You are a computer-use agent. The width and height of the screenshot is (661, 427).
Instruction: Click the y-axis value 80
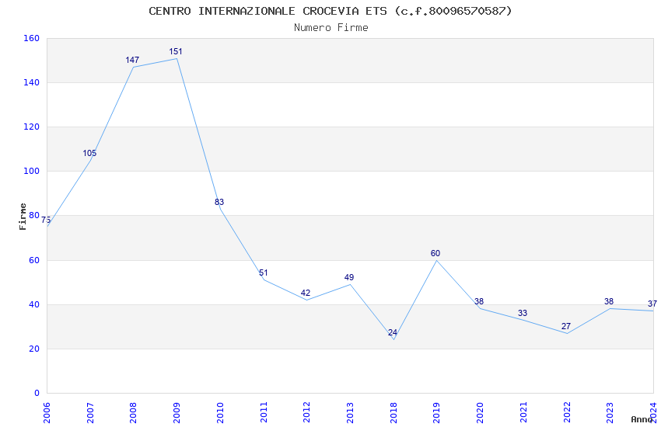(34, 215)
